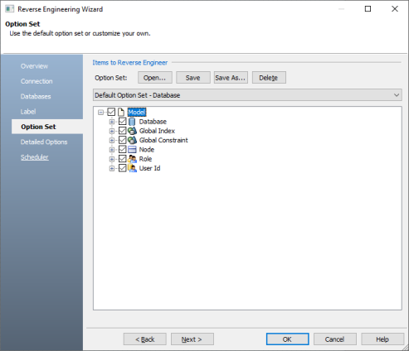Open the Default Option Set dropdown

(247, 95)
